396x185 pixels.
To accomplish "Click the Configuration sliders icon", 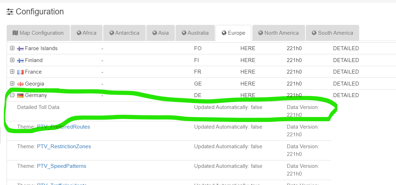I will 10,12.
